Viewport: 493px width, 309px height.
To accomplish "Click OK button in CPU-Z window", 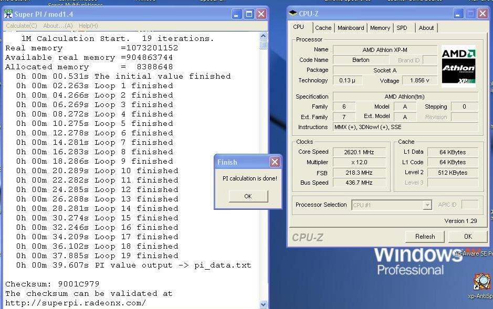I will click(x=468, y=237).
